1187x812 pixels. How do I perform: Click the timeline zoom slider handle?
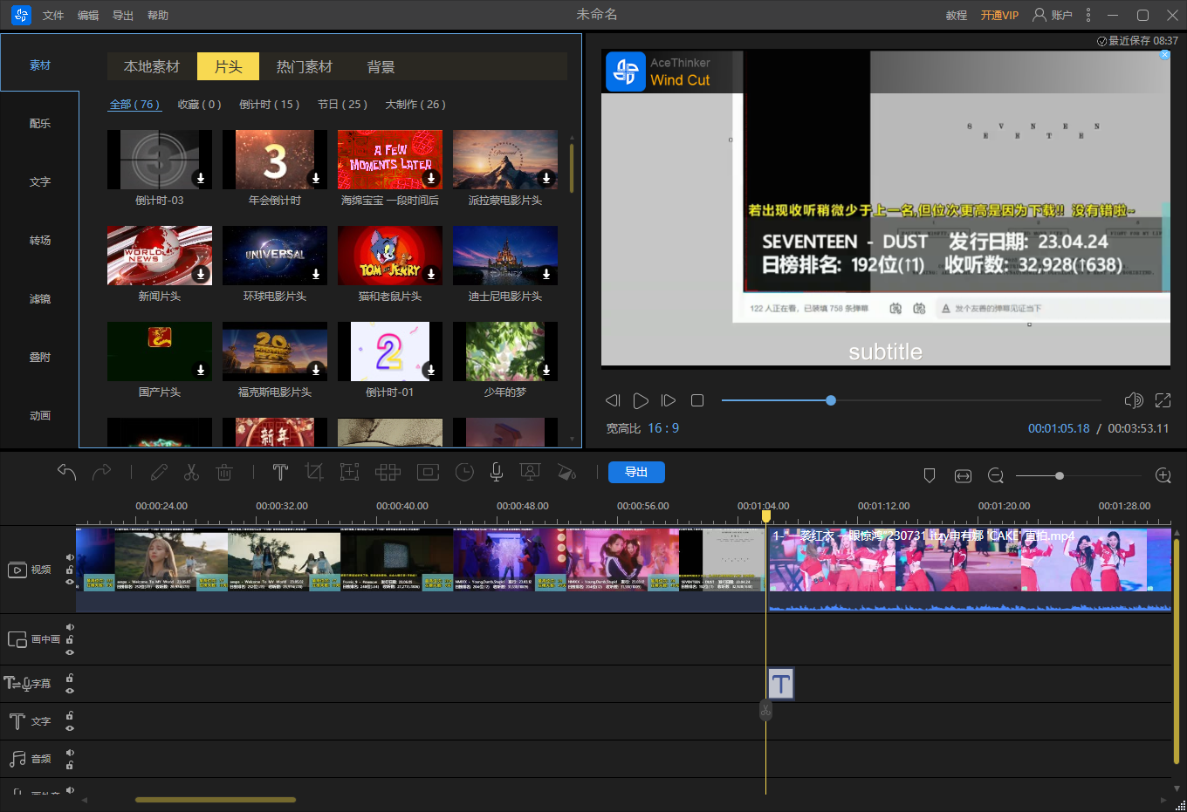pos(1060,475)
